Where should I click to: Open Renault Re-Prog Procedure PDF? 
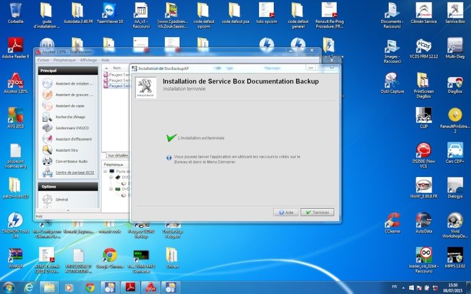329,16
